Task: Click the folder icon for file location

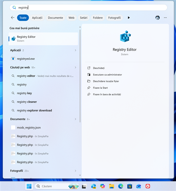Action: click(89, 81)
